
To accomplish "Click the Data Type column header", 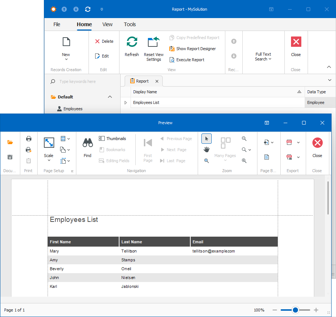I will 320,92.
